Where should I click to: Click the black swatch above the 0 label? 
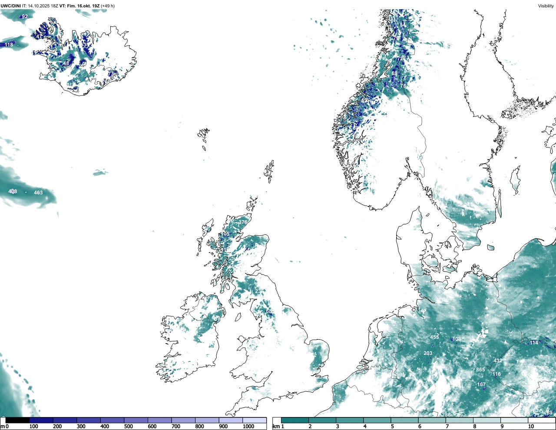click(18, 420)
